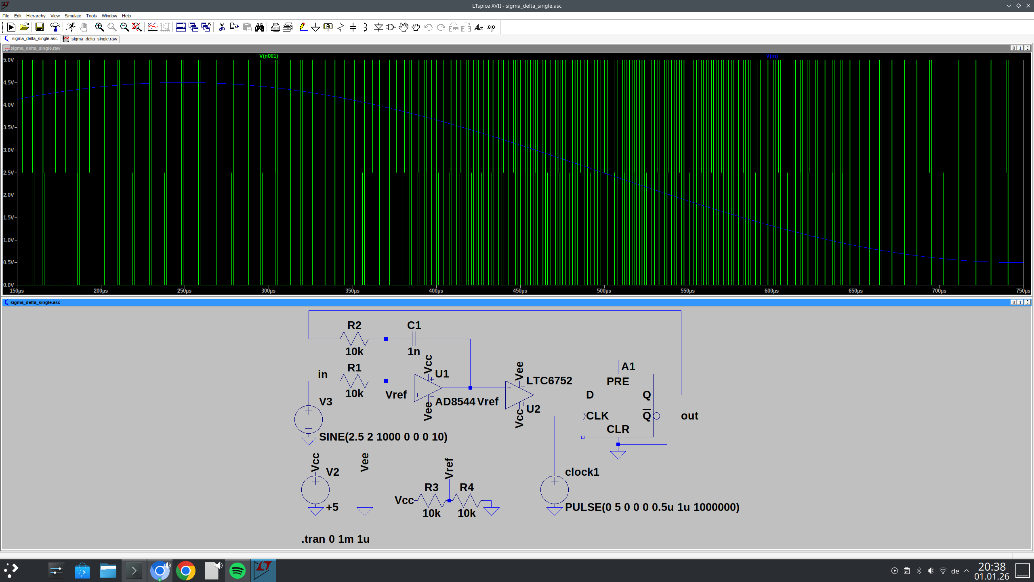Place a ground symbol
Viewport: 1034px width, 582px height.
click(315, 27)
